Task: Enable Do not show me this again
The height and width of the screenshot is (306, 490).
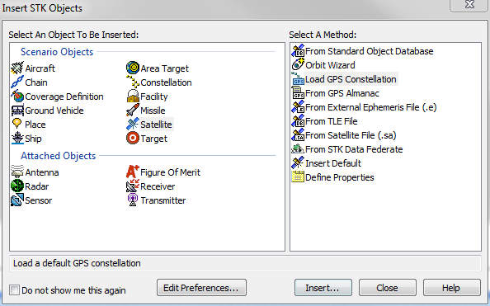Action: pos(14,290)
